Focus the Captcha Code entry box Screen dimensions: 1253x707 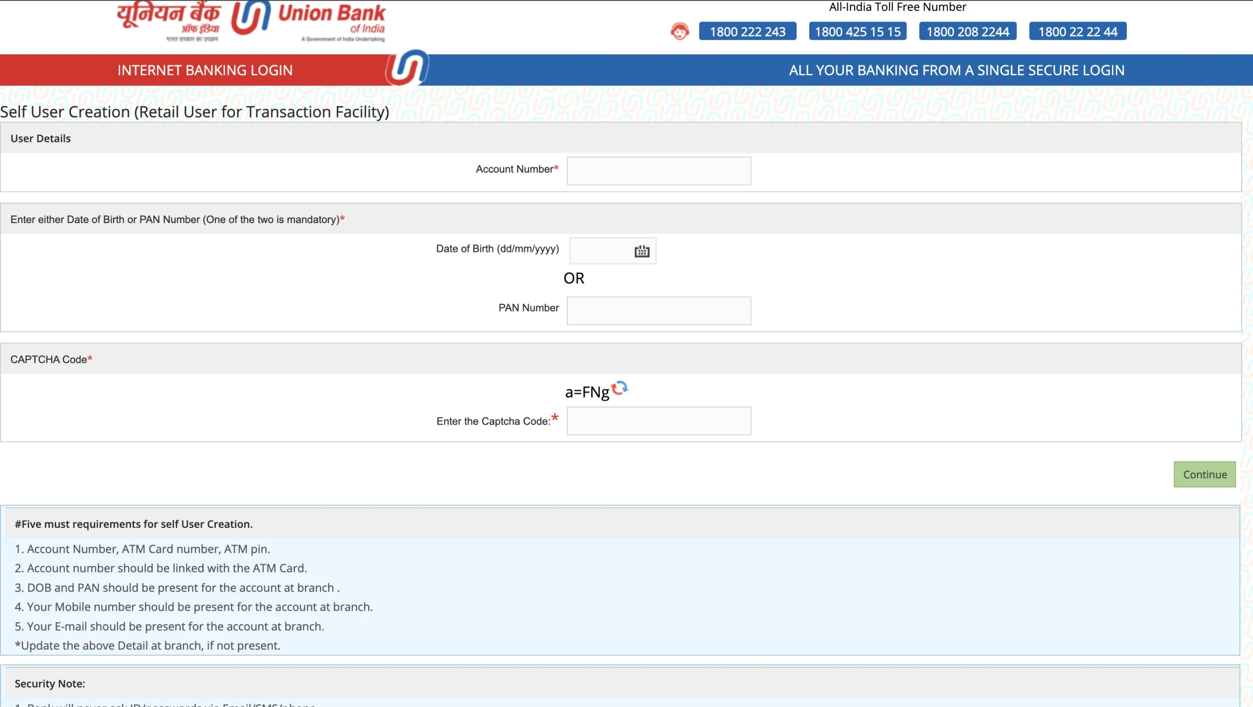(x=658, y=421)
